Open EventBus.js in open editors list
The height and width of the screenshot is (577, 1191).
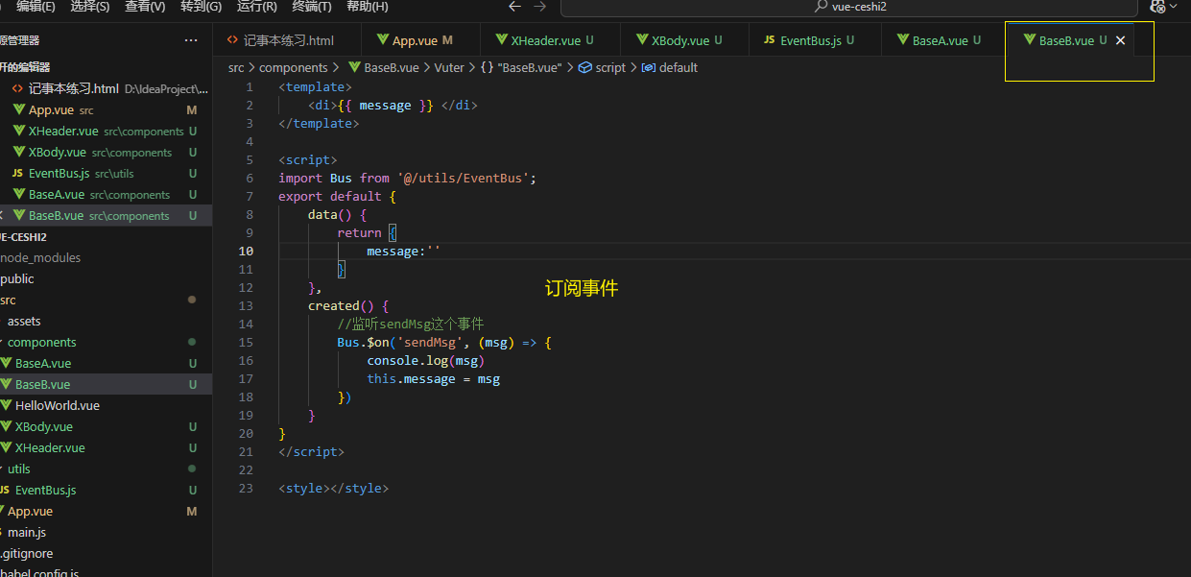106,173
